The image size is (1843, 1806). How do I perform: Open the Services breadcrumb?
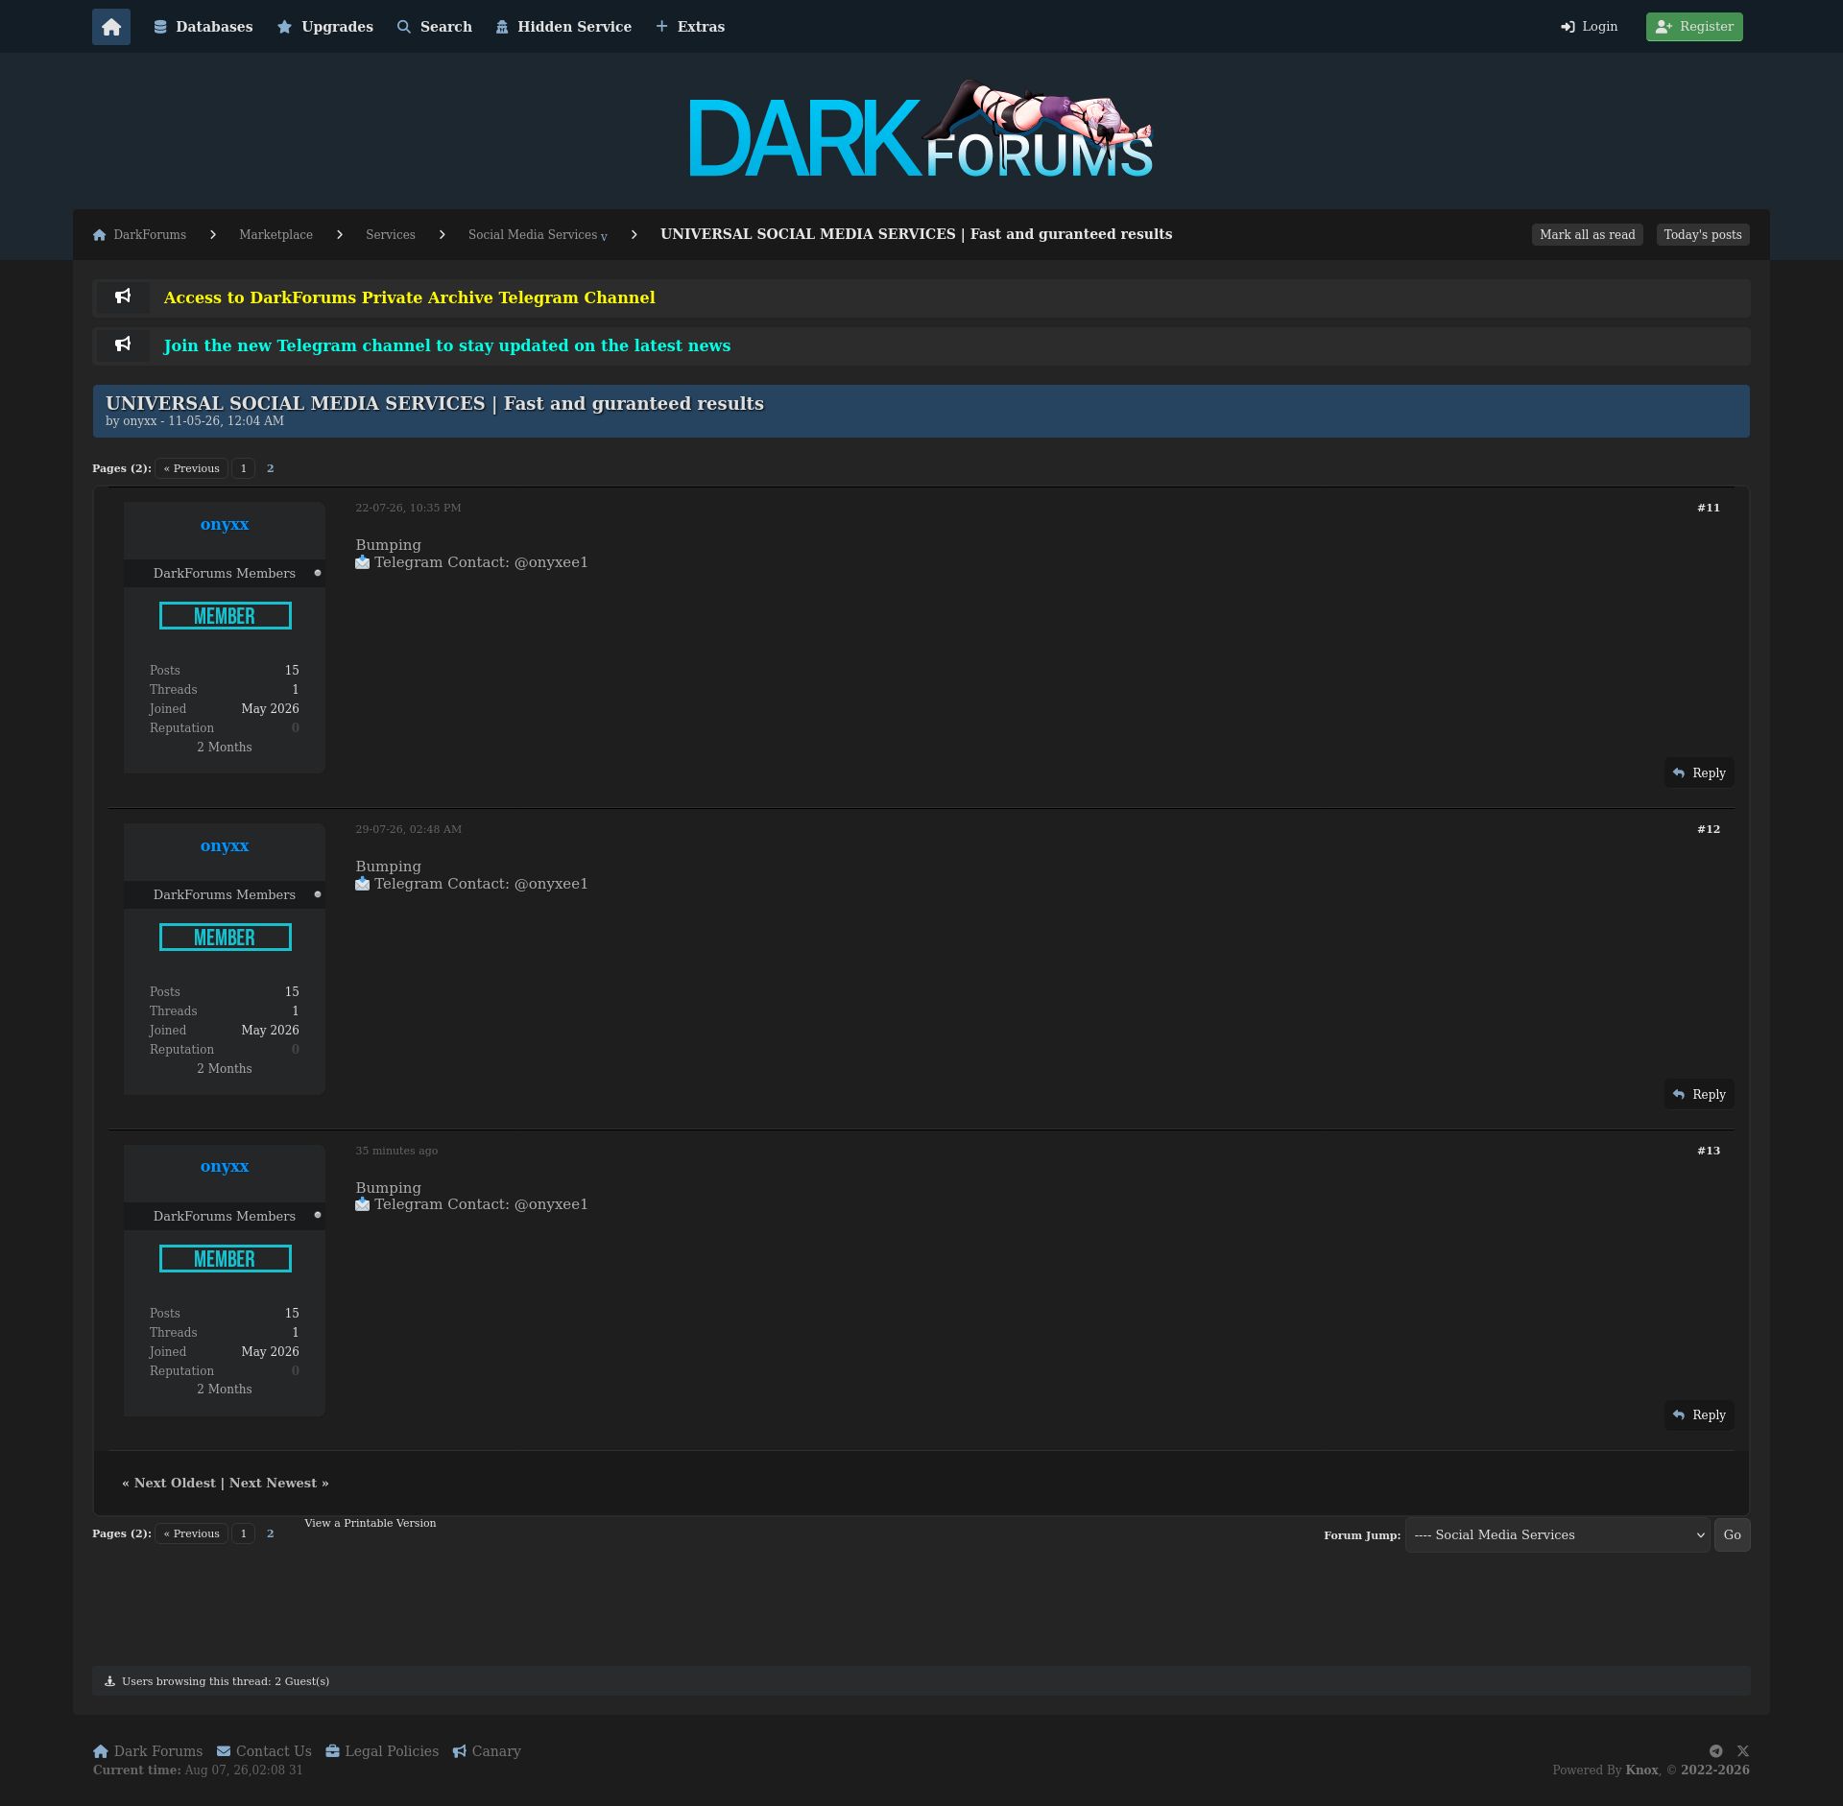pos(391,235)
